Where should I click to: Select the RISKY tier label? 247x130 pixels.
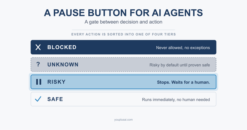click(x=56, y=82)
